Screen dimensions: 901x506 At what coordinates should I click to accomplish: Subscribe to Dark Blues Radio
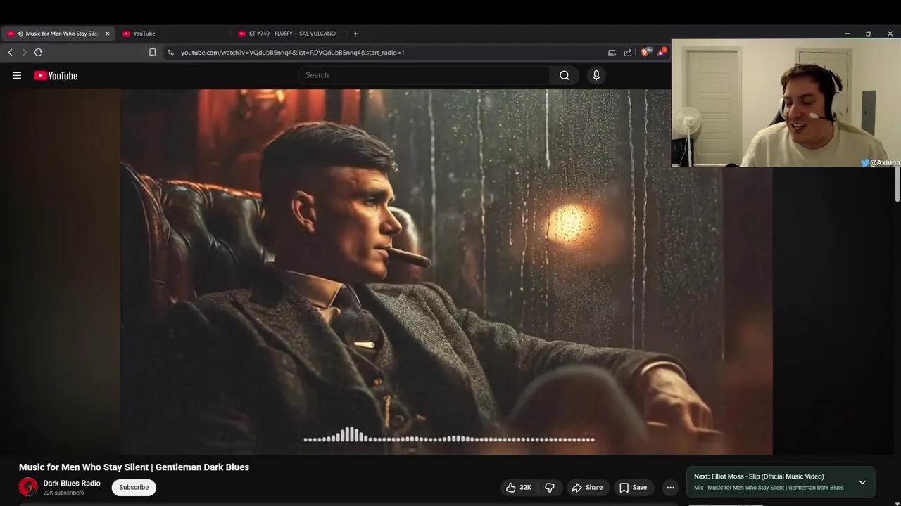coord(134,488)
